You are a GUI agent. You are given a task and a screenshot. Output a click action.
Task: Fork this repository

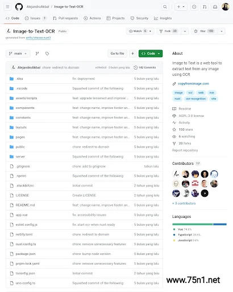169,31
